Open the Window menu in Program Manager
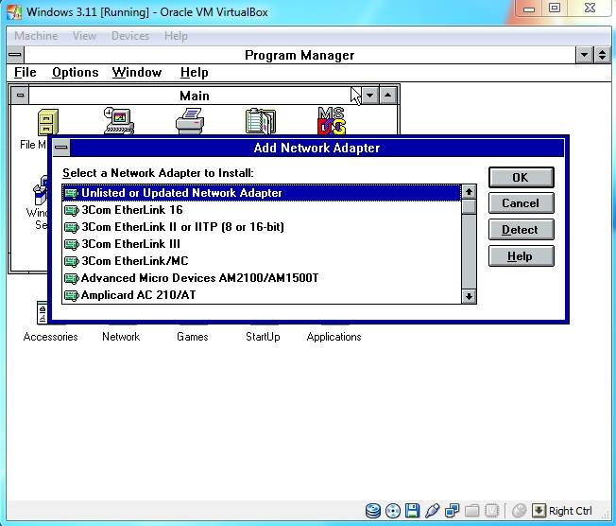 click(137, 73)
